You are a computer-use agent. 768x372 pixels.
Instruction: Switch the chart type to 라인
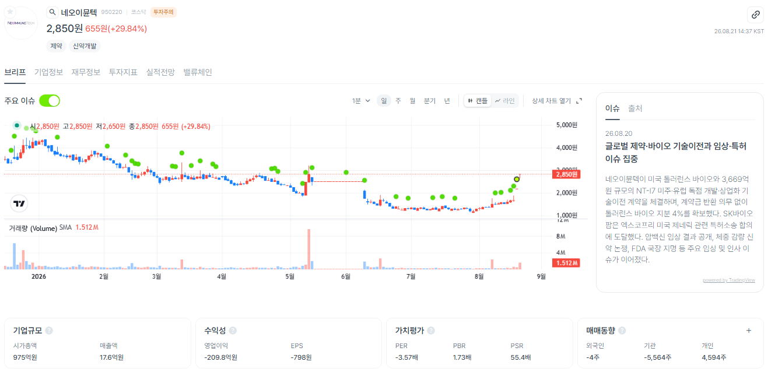[505, 101]
